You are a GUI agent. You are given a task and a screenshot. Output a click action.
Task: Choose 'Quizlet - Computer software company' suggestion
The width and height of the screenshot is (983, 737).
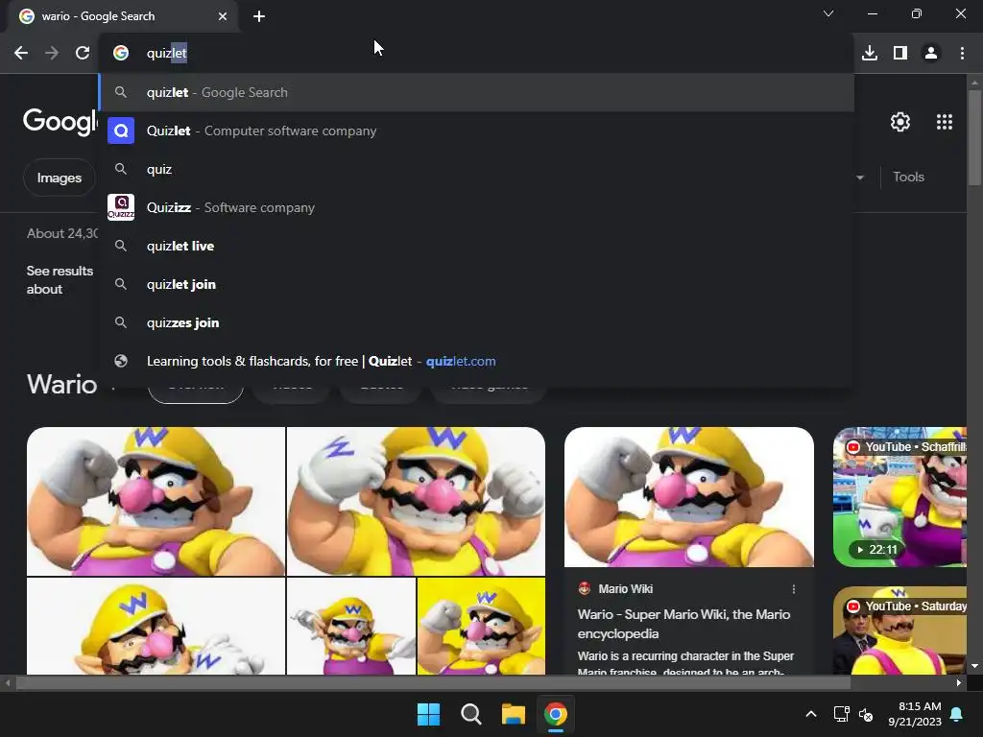(476, 131)
